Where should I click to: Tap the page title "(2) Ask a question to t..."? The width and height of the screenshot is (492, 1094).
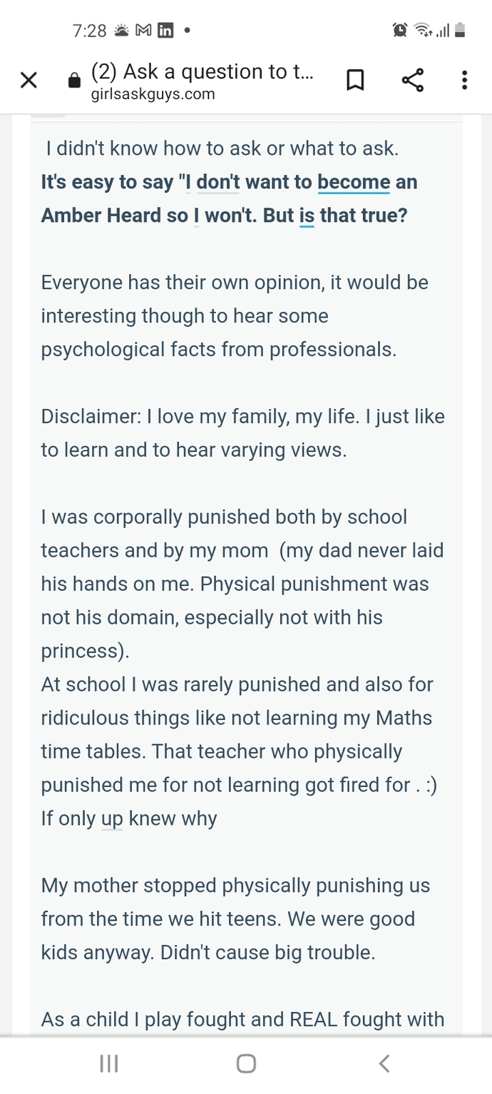tap(203, 71)
